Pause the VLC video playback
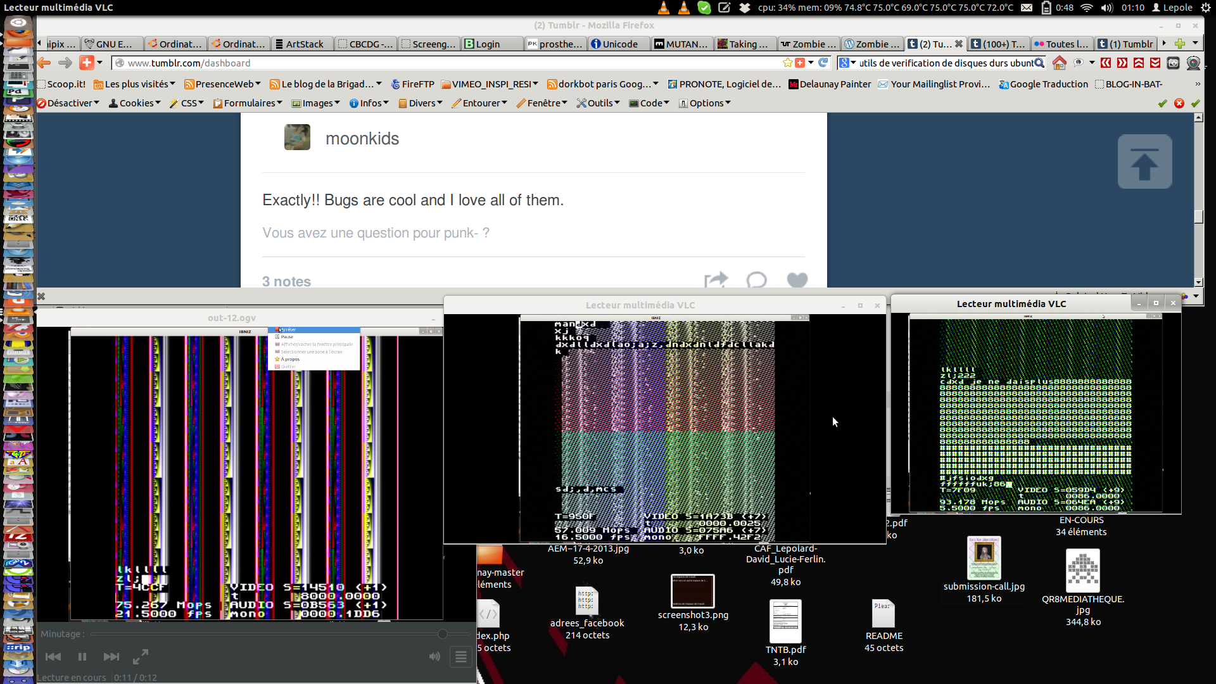This screenshot has width=1216, height=684. (82, 657)
